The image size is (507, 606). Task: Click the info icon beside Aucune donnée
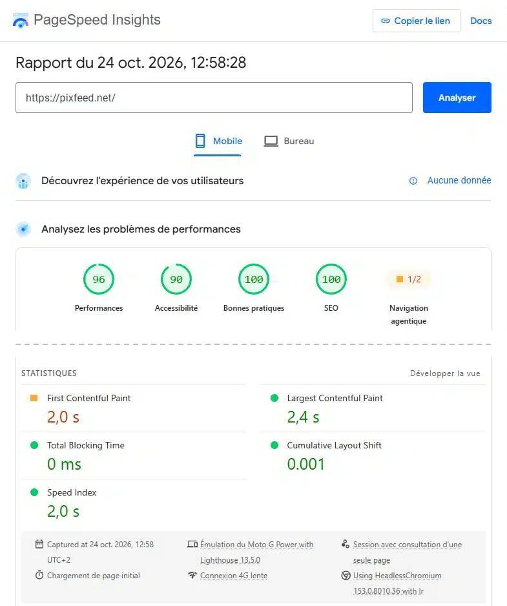[413, 181]
